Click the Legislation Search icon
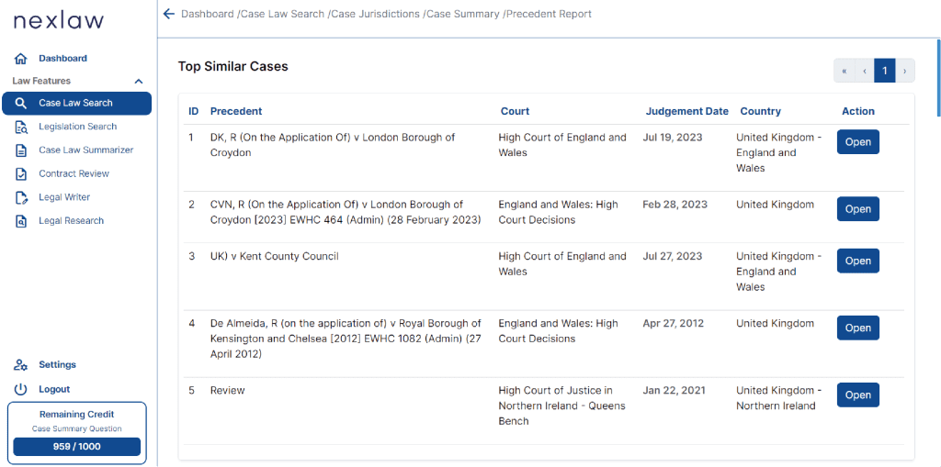Screen dimensions: 941x467 pos(21,127)
